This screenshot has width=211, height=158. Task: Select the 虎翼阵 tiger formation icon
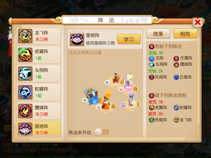(25, 55)
